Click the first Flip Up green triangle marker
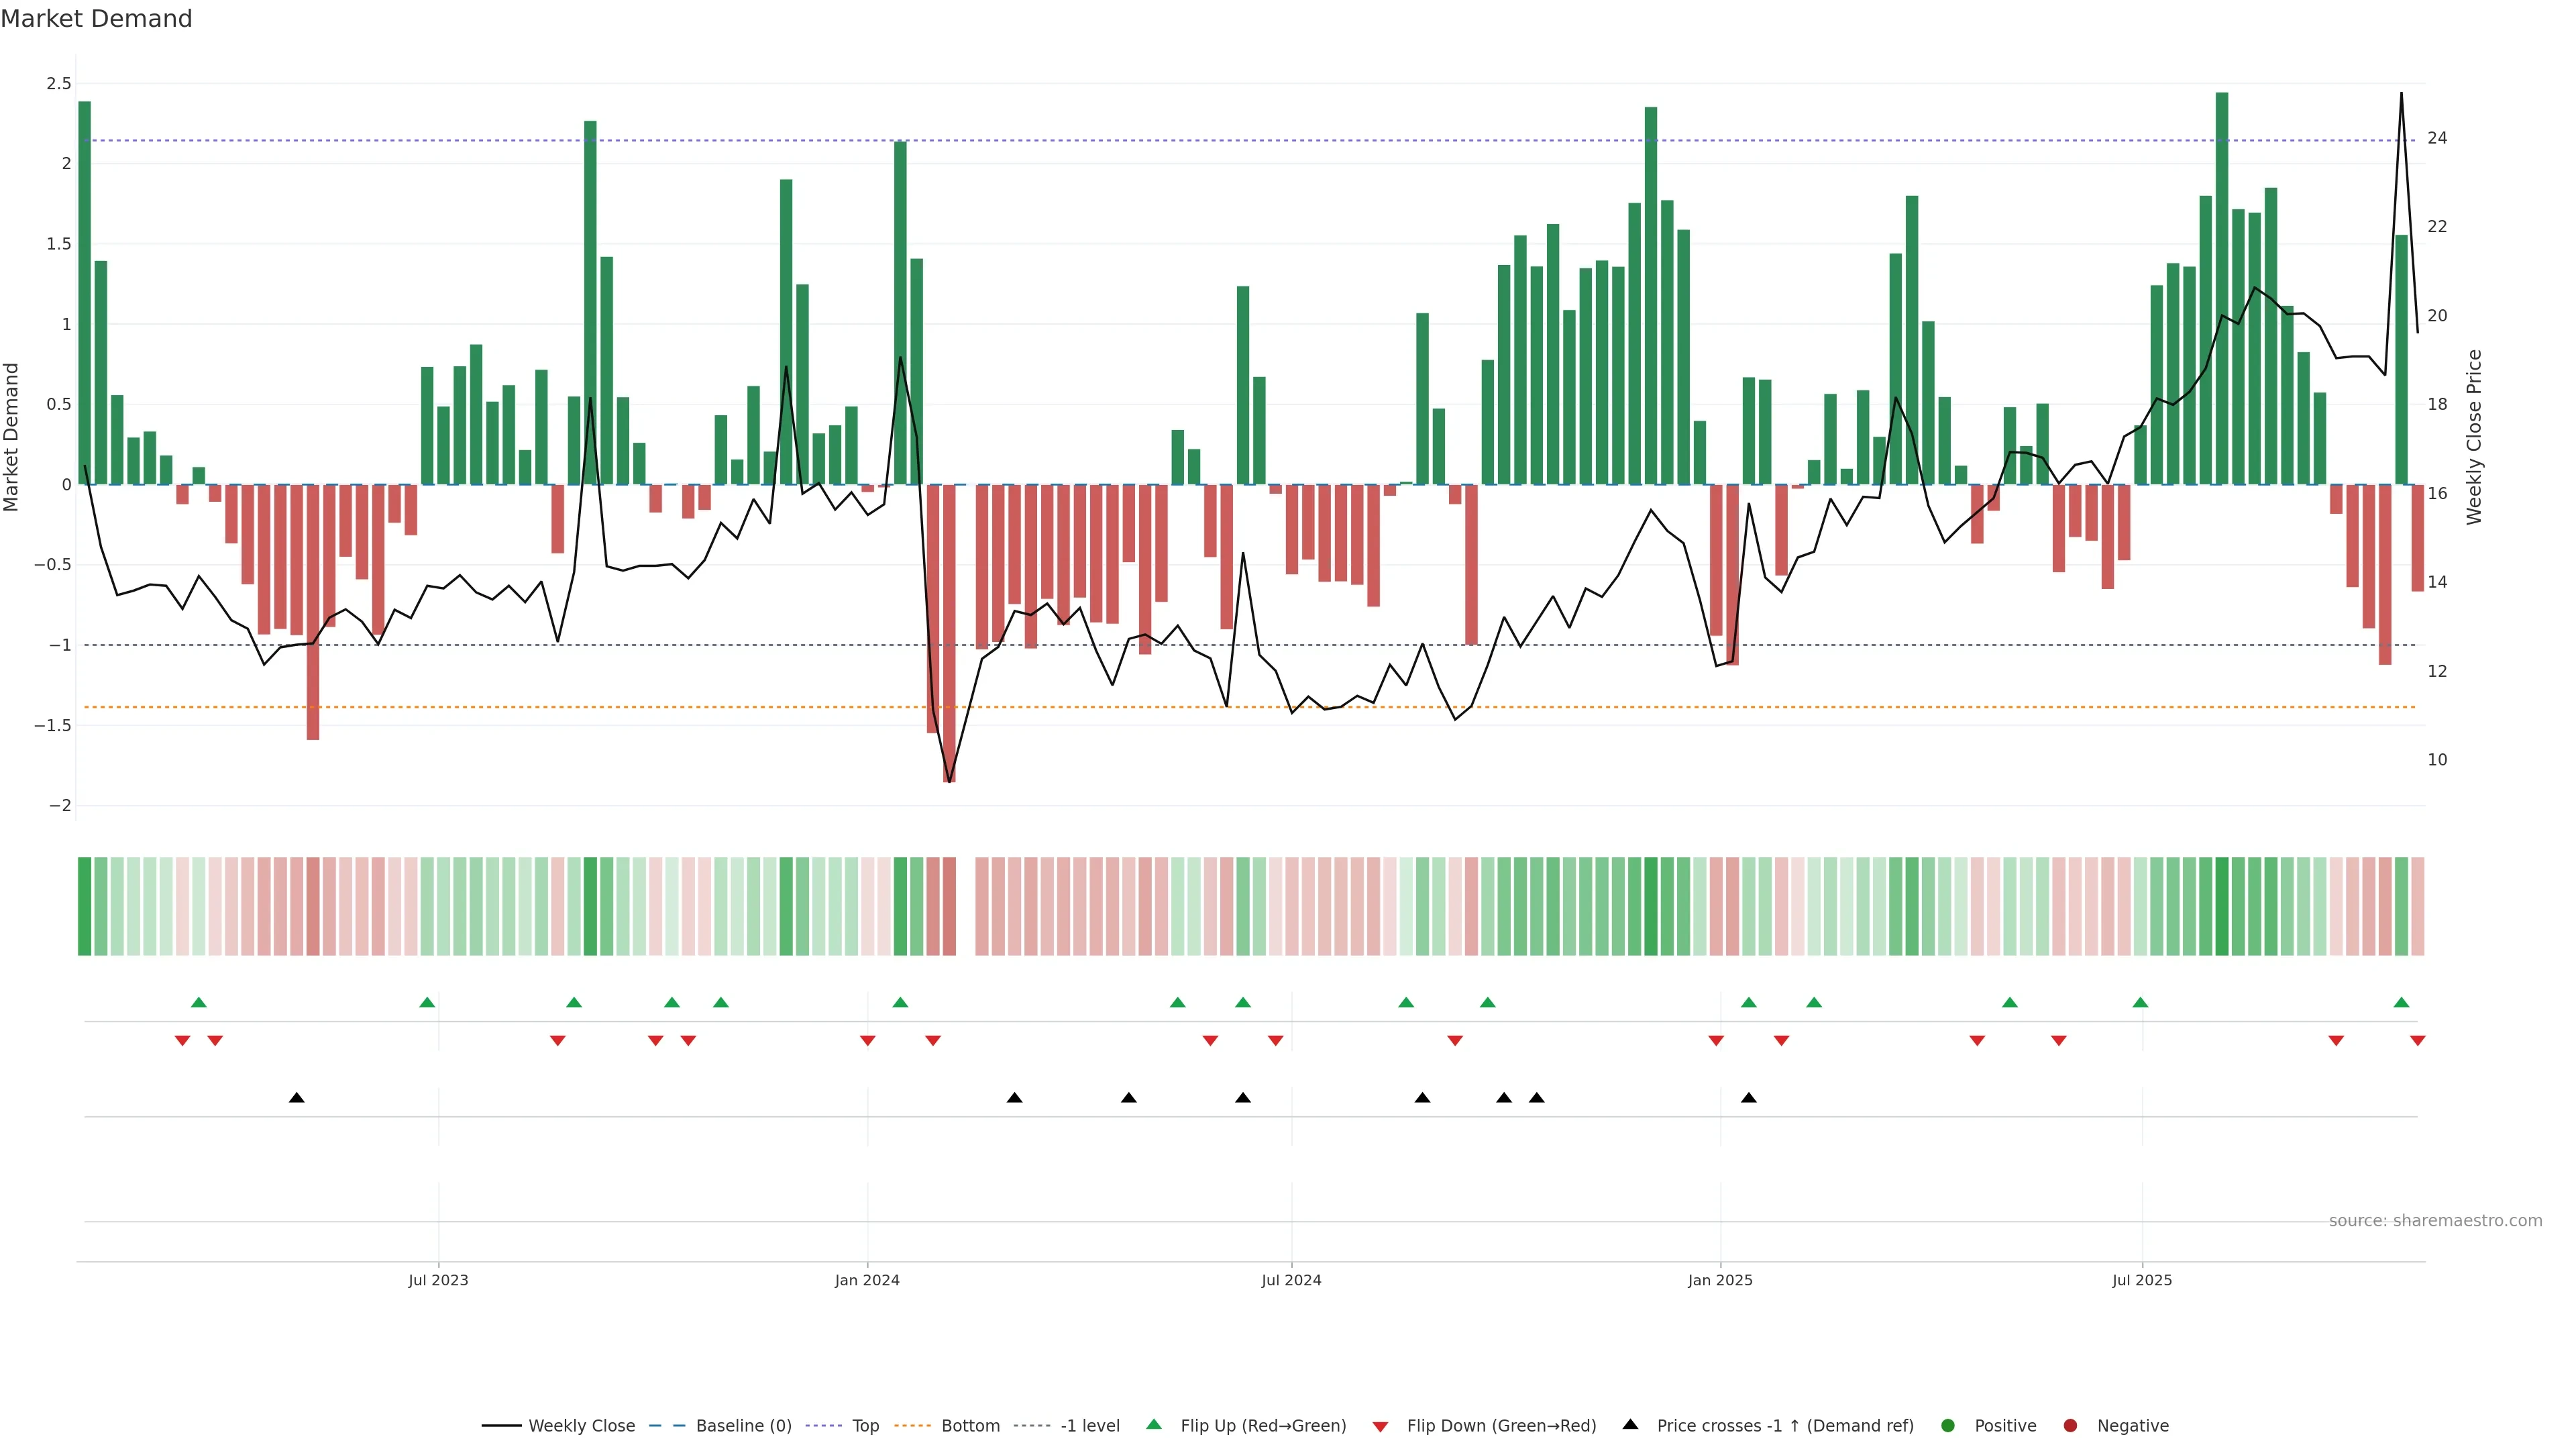Screen dimensions: 2576x1449 click(199, 1003)
